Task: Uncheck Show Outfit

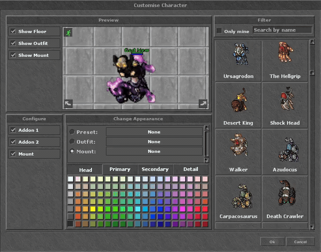Action: (x=13, y=43)
